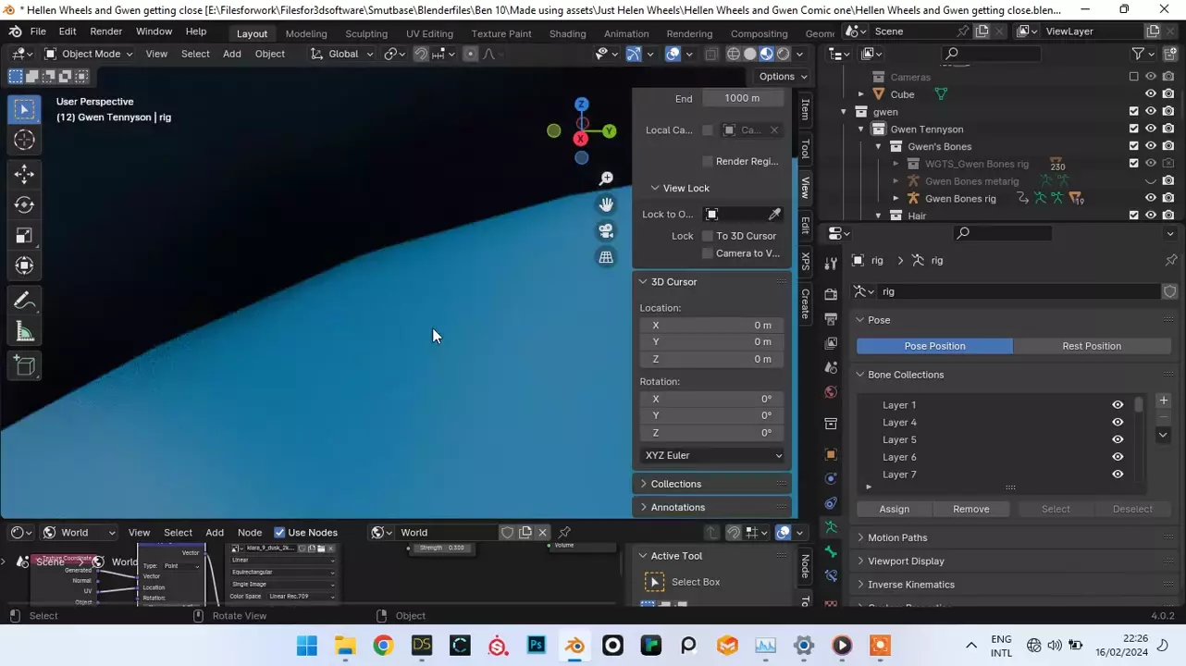
Task: Select the Measure tool
Action: point(25,333)
